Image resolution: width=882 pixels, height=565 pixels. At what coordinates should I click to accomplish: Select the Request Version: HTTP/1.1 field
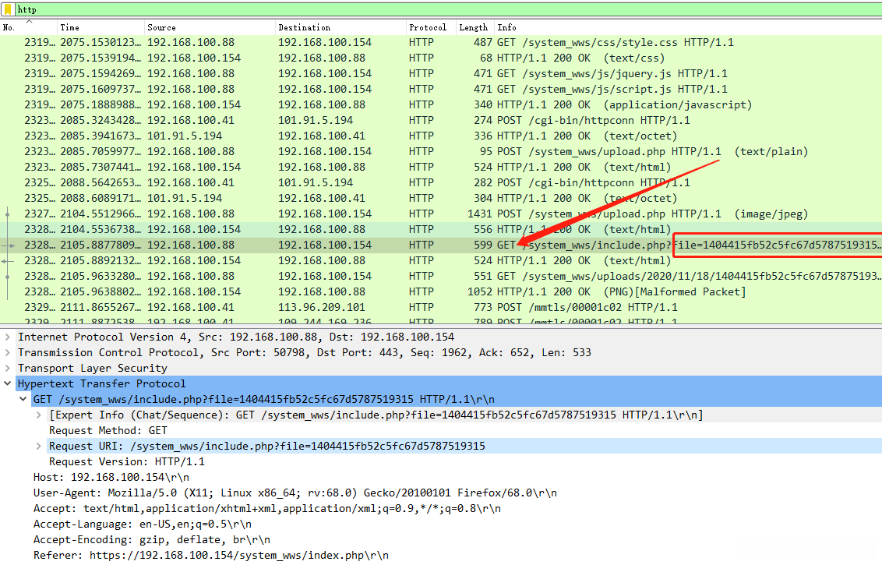(127, 462)
